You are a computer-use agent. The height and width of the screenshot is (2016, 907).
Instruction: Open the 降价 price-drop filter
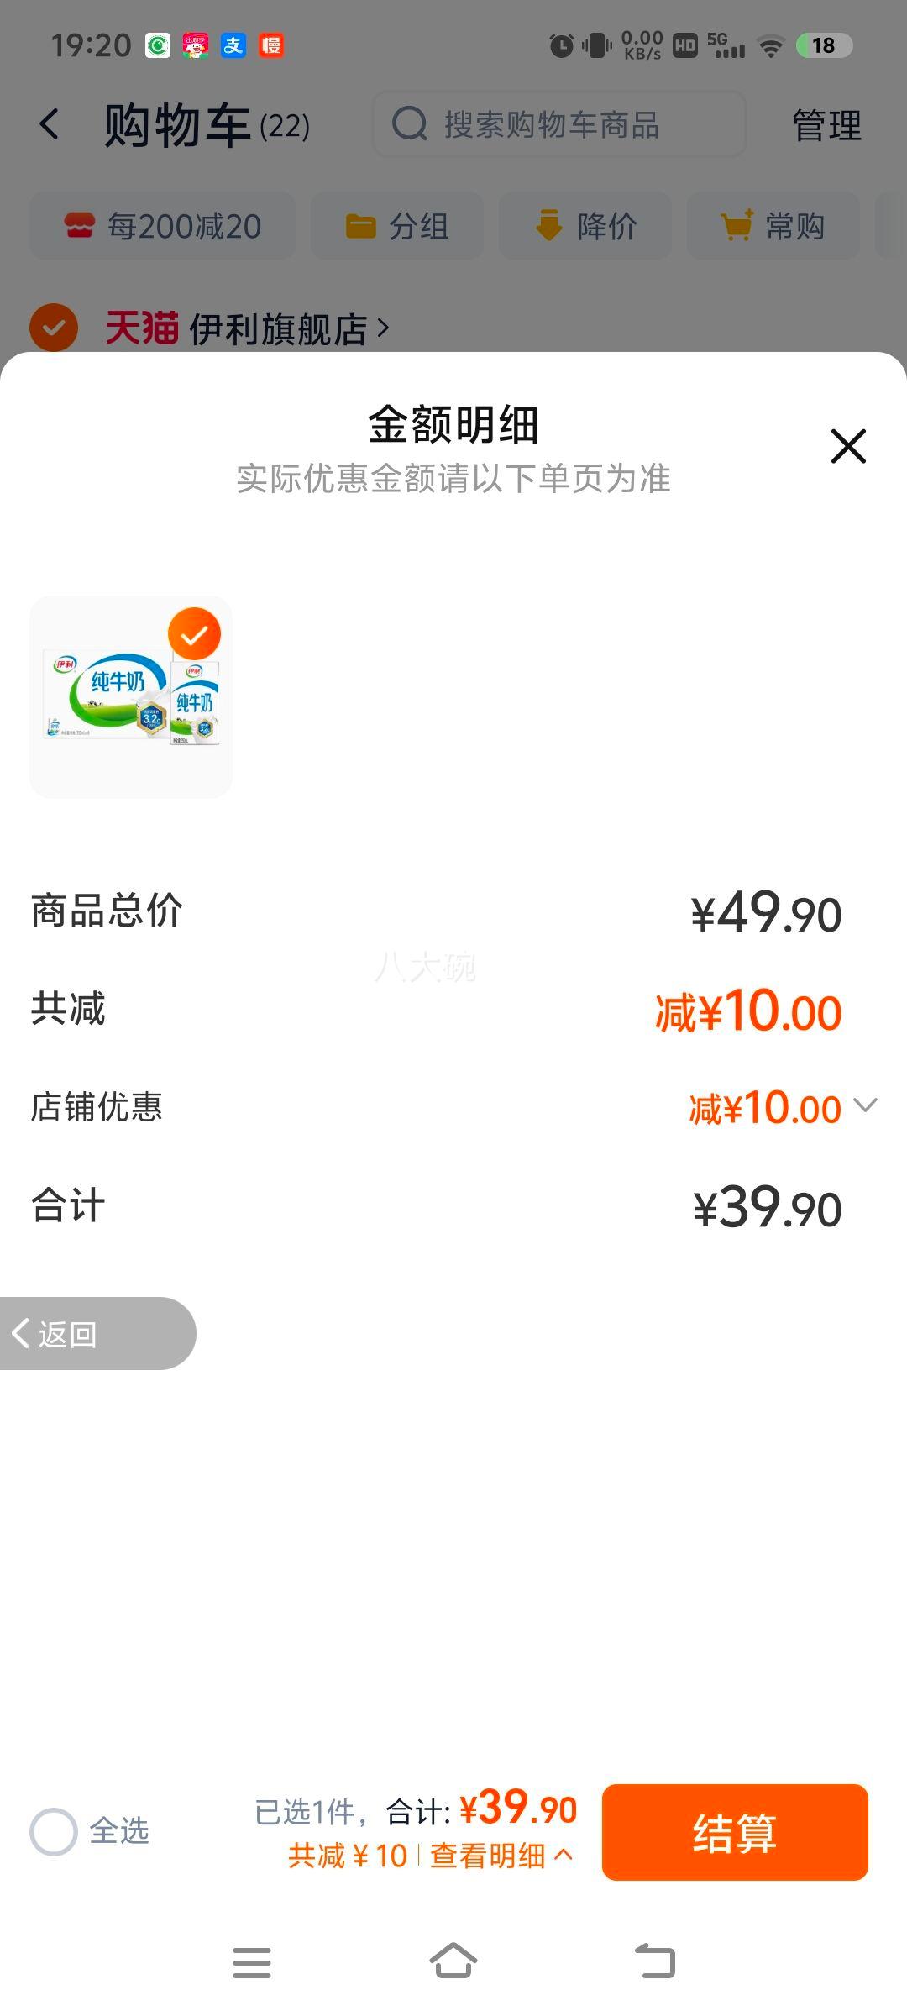[585, 226]
